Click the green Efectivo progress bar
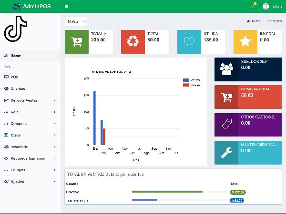This screenshot has height=214, width=286. coord(167,192)
